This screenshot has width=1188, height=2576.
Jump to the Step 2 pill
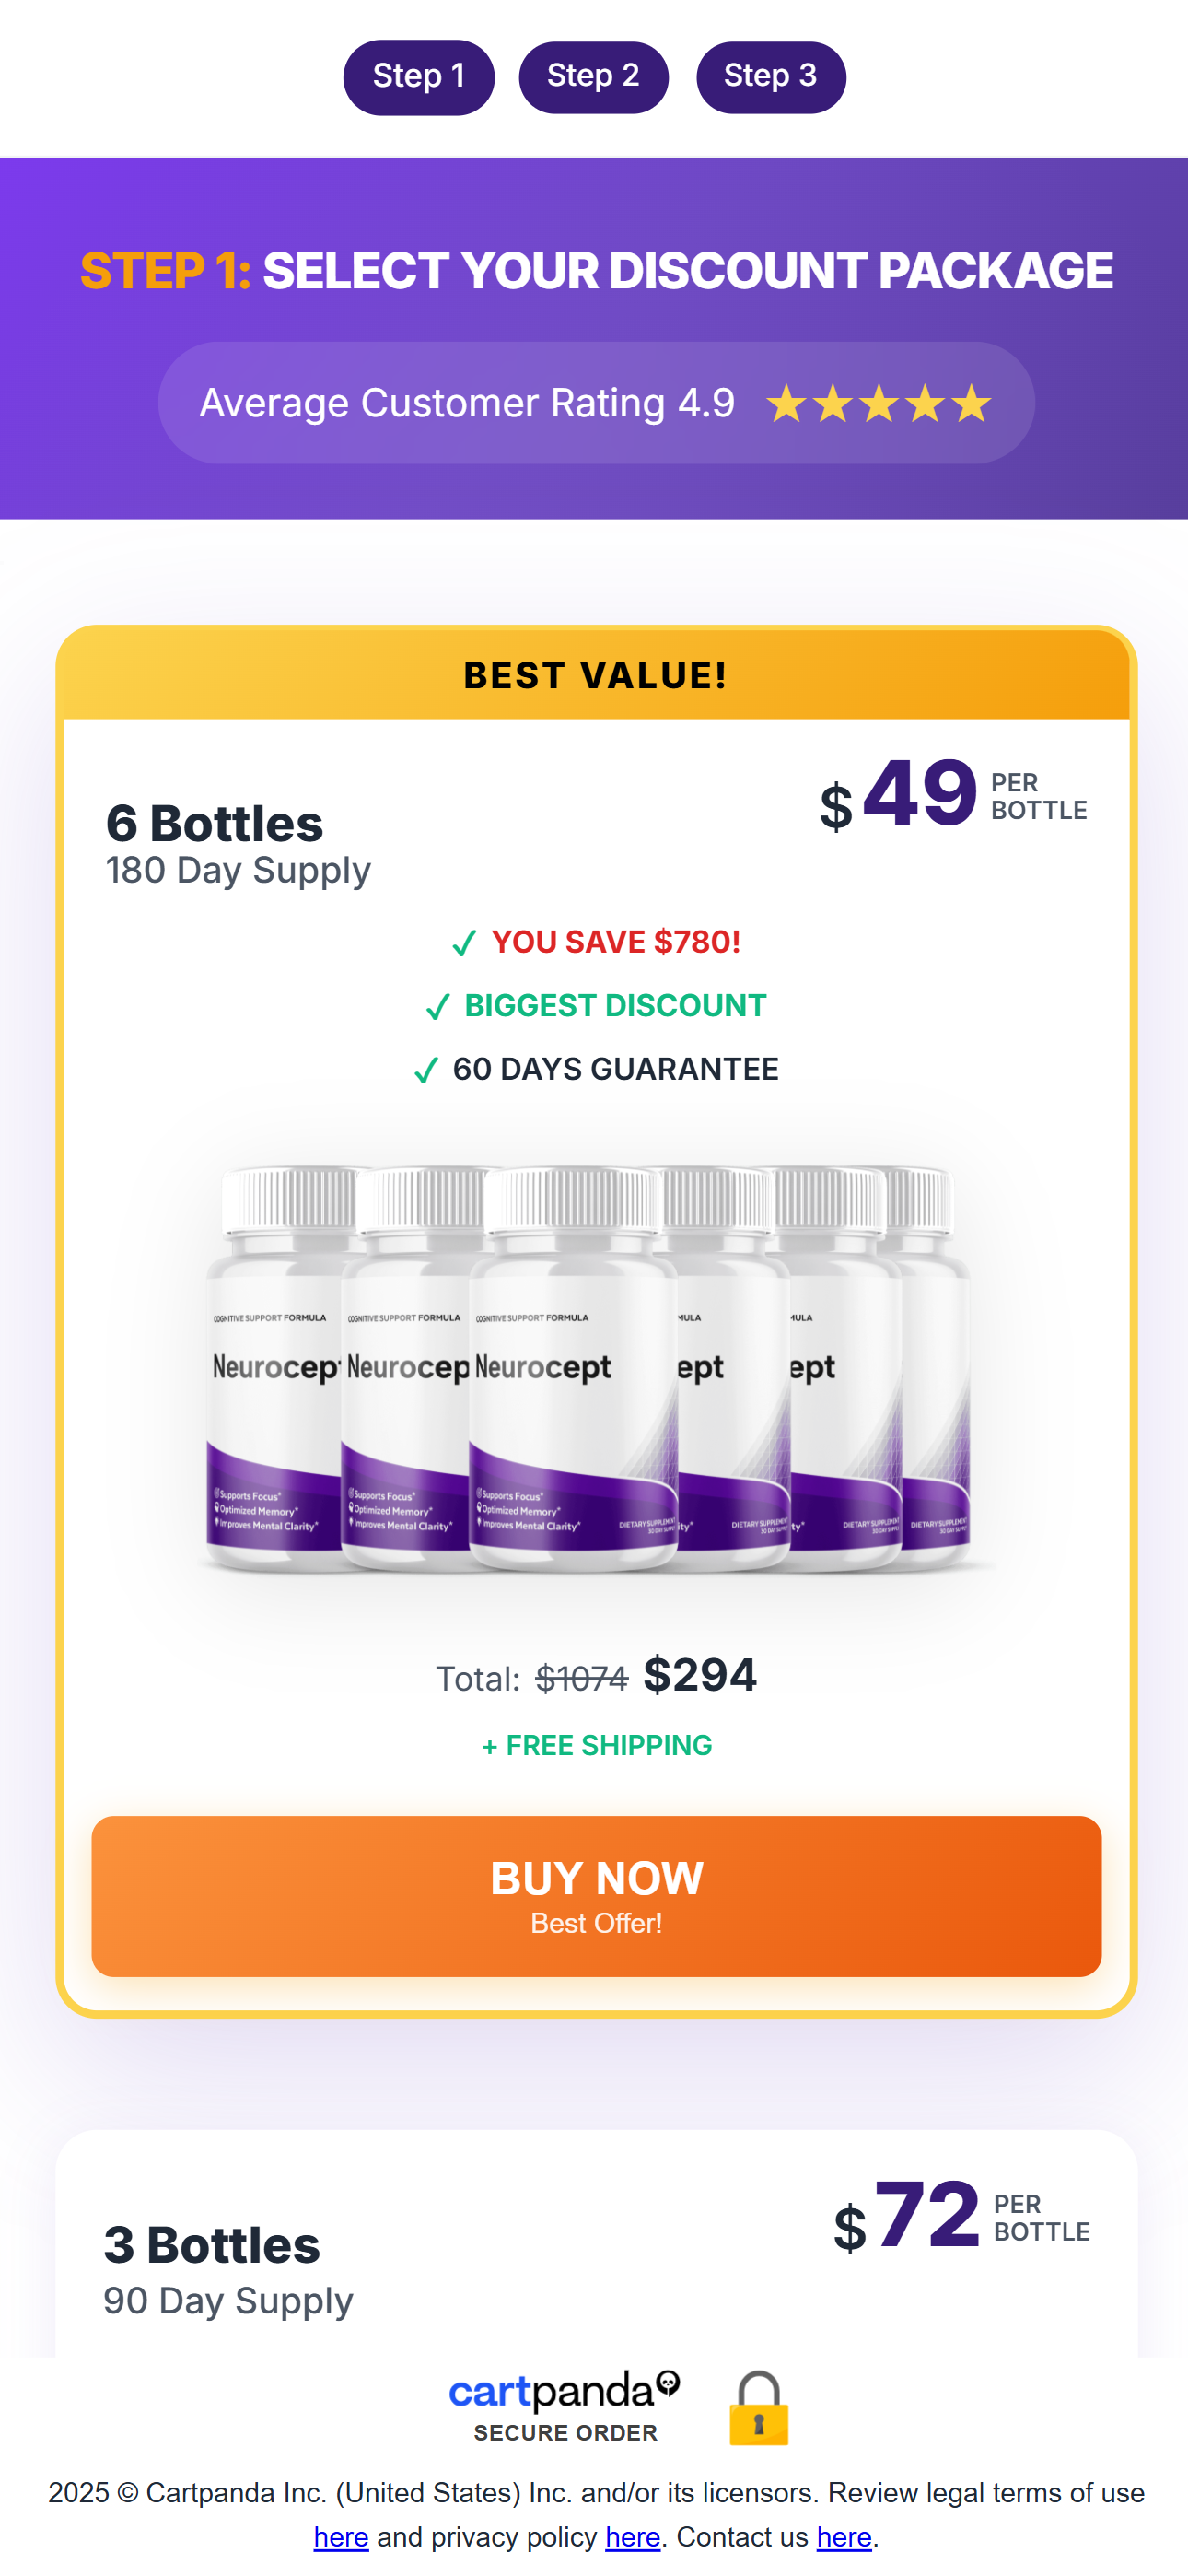(x=593, y=77)
